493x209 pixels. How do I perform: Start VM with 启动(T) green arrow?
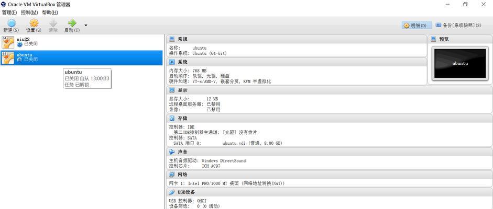(x=72, y=23)
